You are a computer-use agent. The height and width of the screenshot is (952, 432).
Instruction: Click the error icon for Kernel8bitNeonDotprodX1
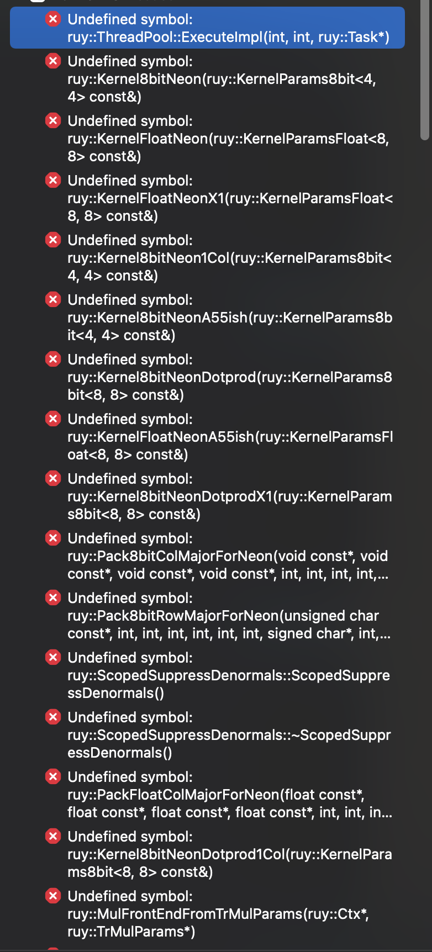(x=53, y=478)
